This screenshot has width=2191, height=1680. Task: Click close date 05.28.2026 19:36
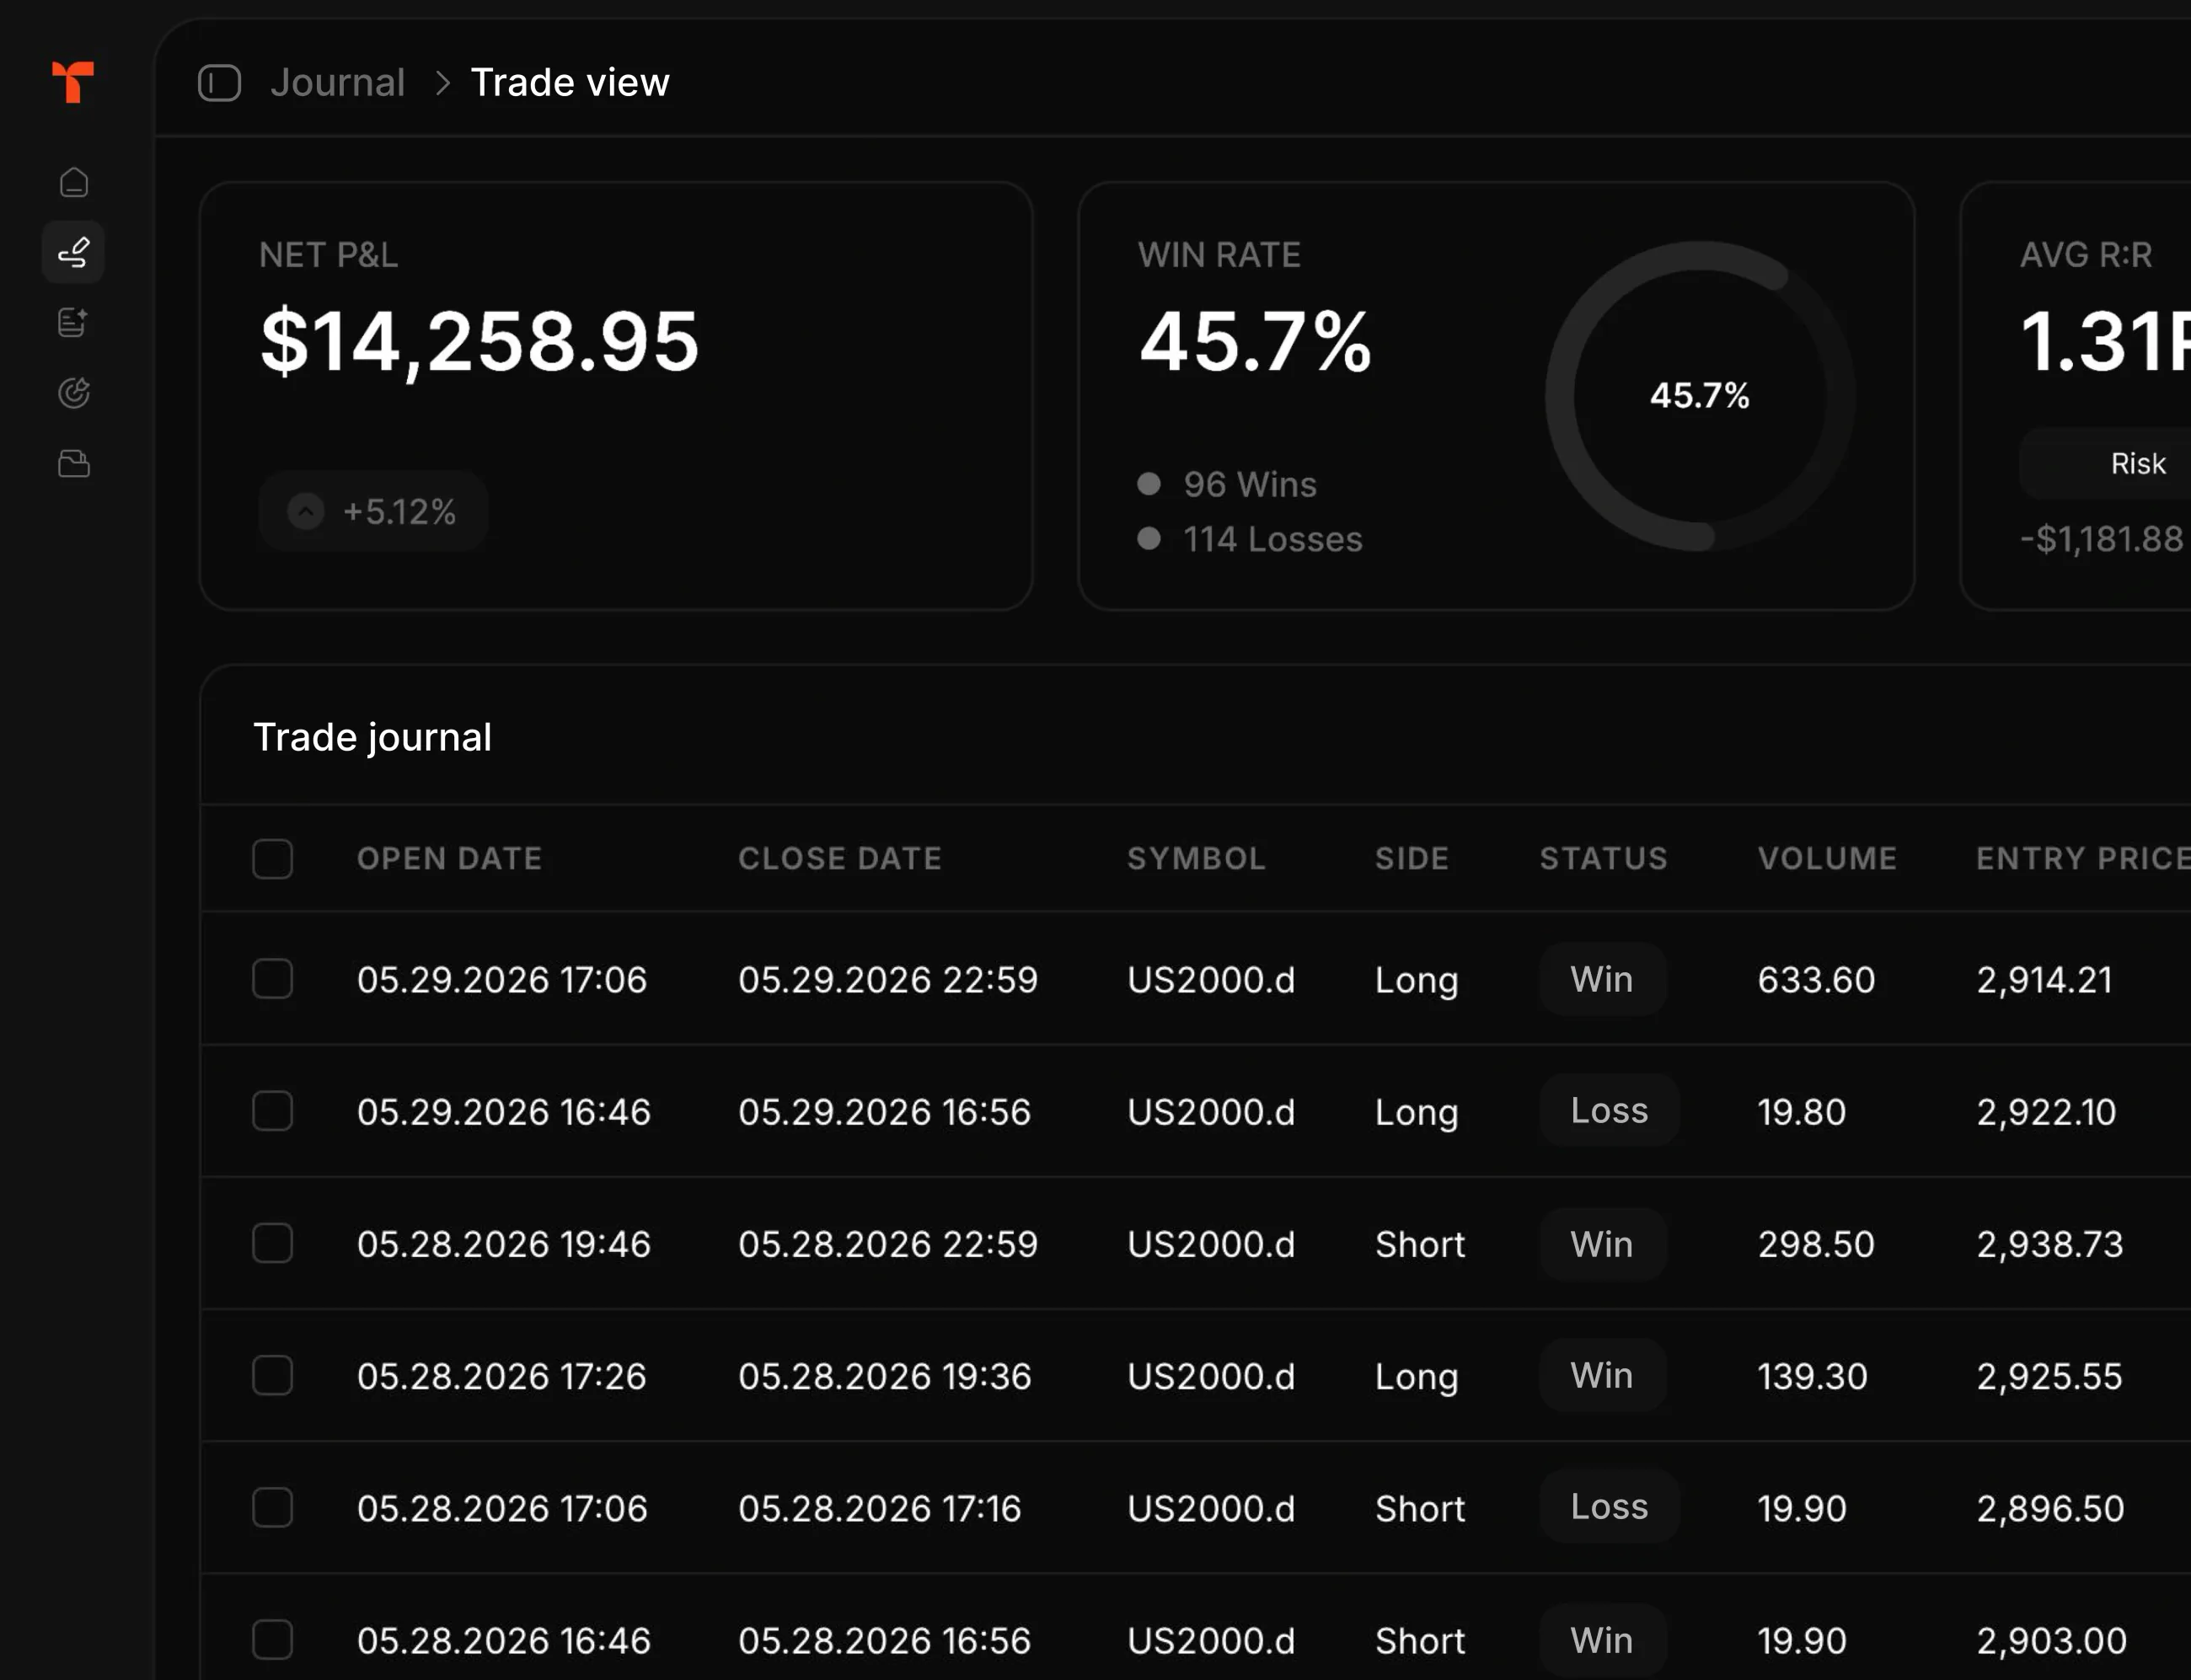885,1376
